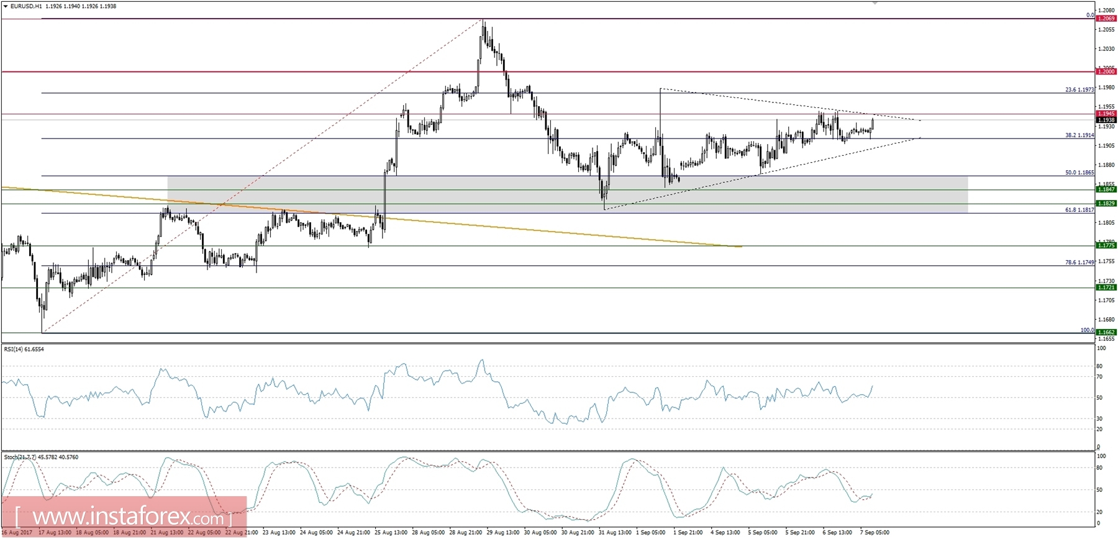The height and width of the screenshot is (539, 1118).
Task: Click the 16 Aug 2017 time axis label
Action: point(17,532)
